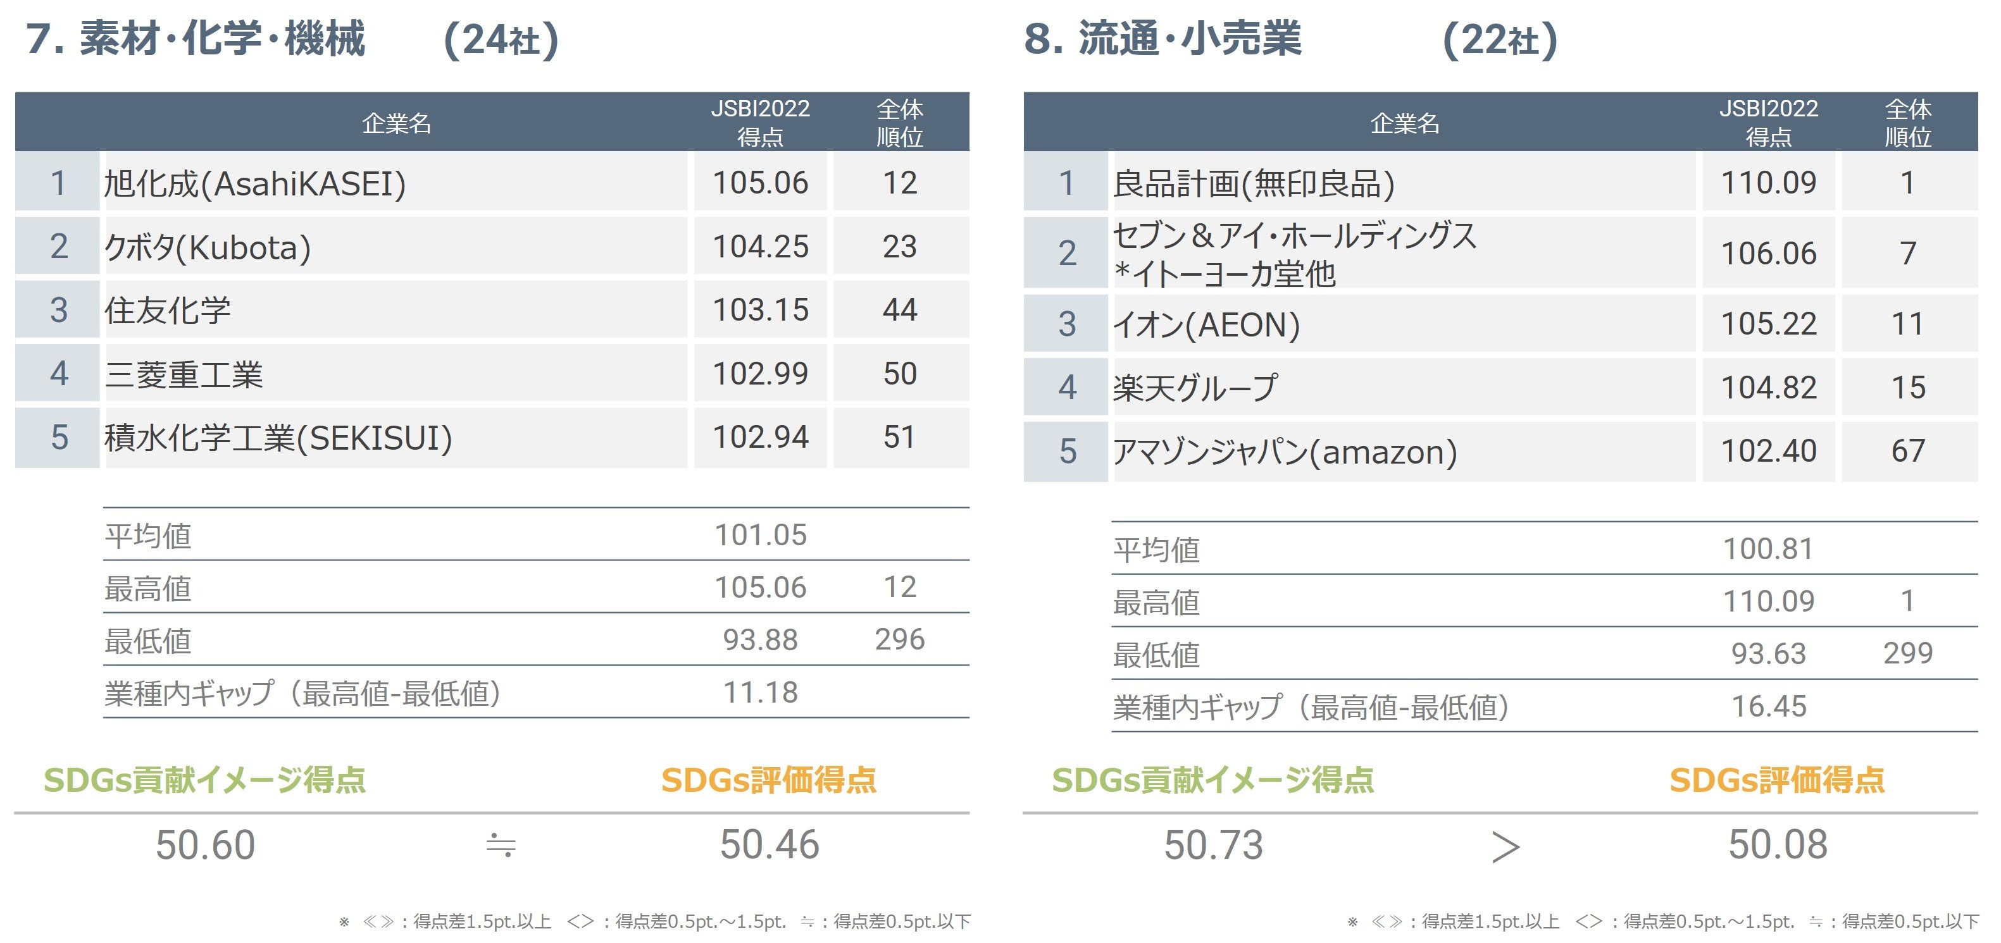
Task: Select the 旭化成(AsahiKASEI) company name
Action: pos(255,184)
